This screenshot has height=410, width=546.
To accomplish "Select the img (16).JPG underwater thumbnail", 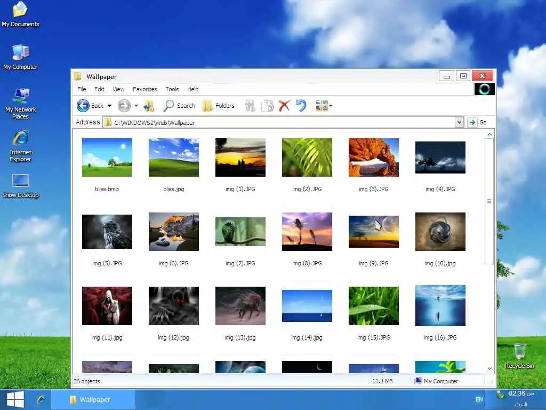I will [440, 306].
